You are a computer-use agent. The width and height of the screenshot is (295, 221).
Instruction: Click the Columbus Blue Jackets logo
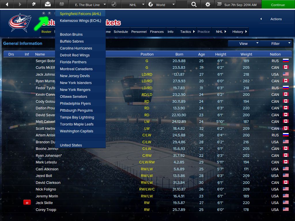coord(20,22)
